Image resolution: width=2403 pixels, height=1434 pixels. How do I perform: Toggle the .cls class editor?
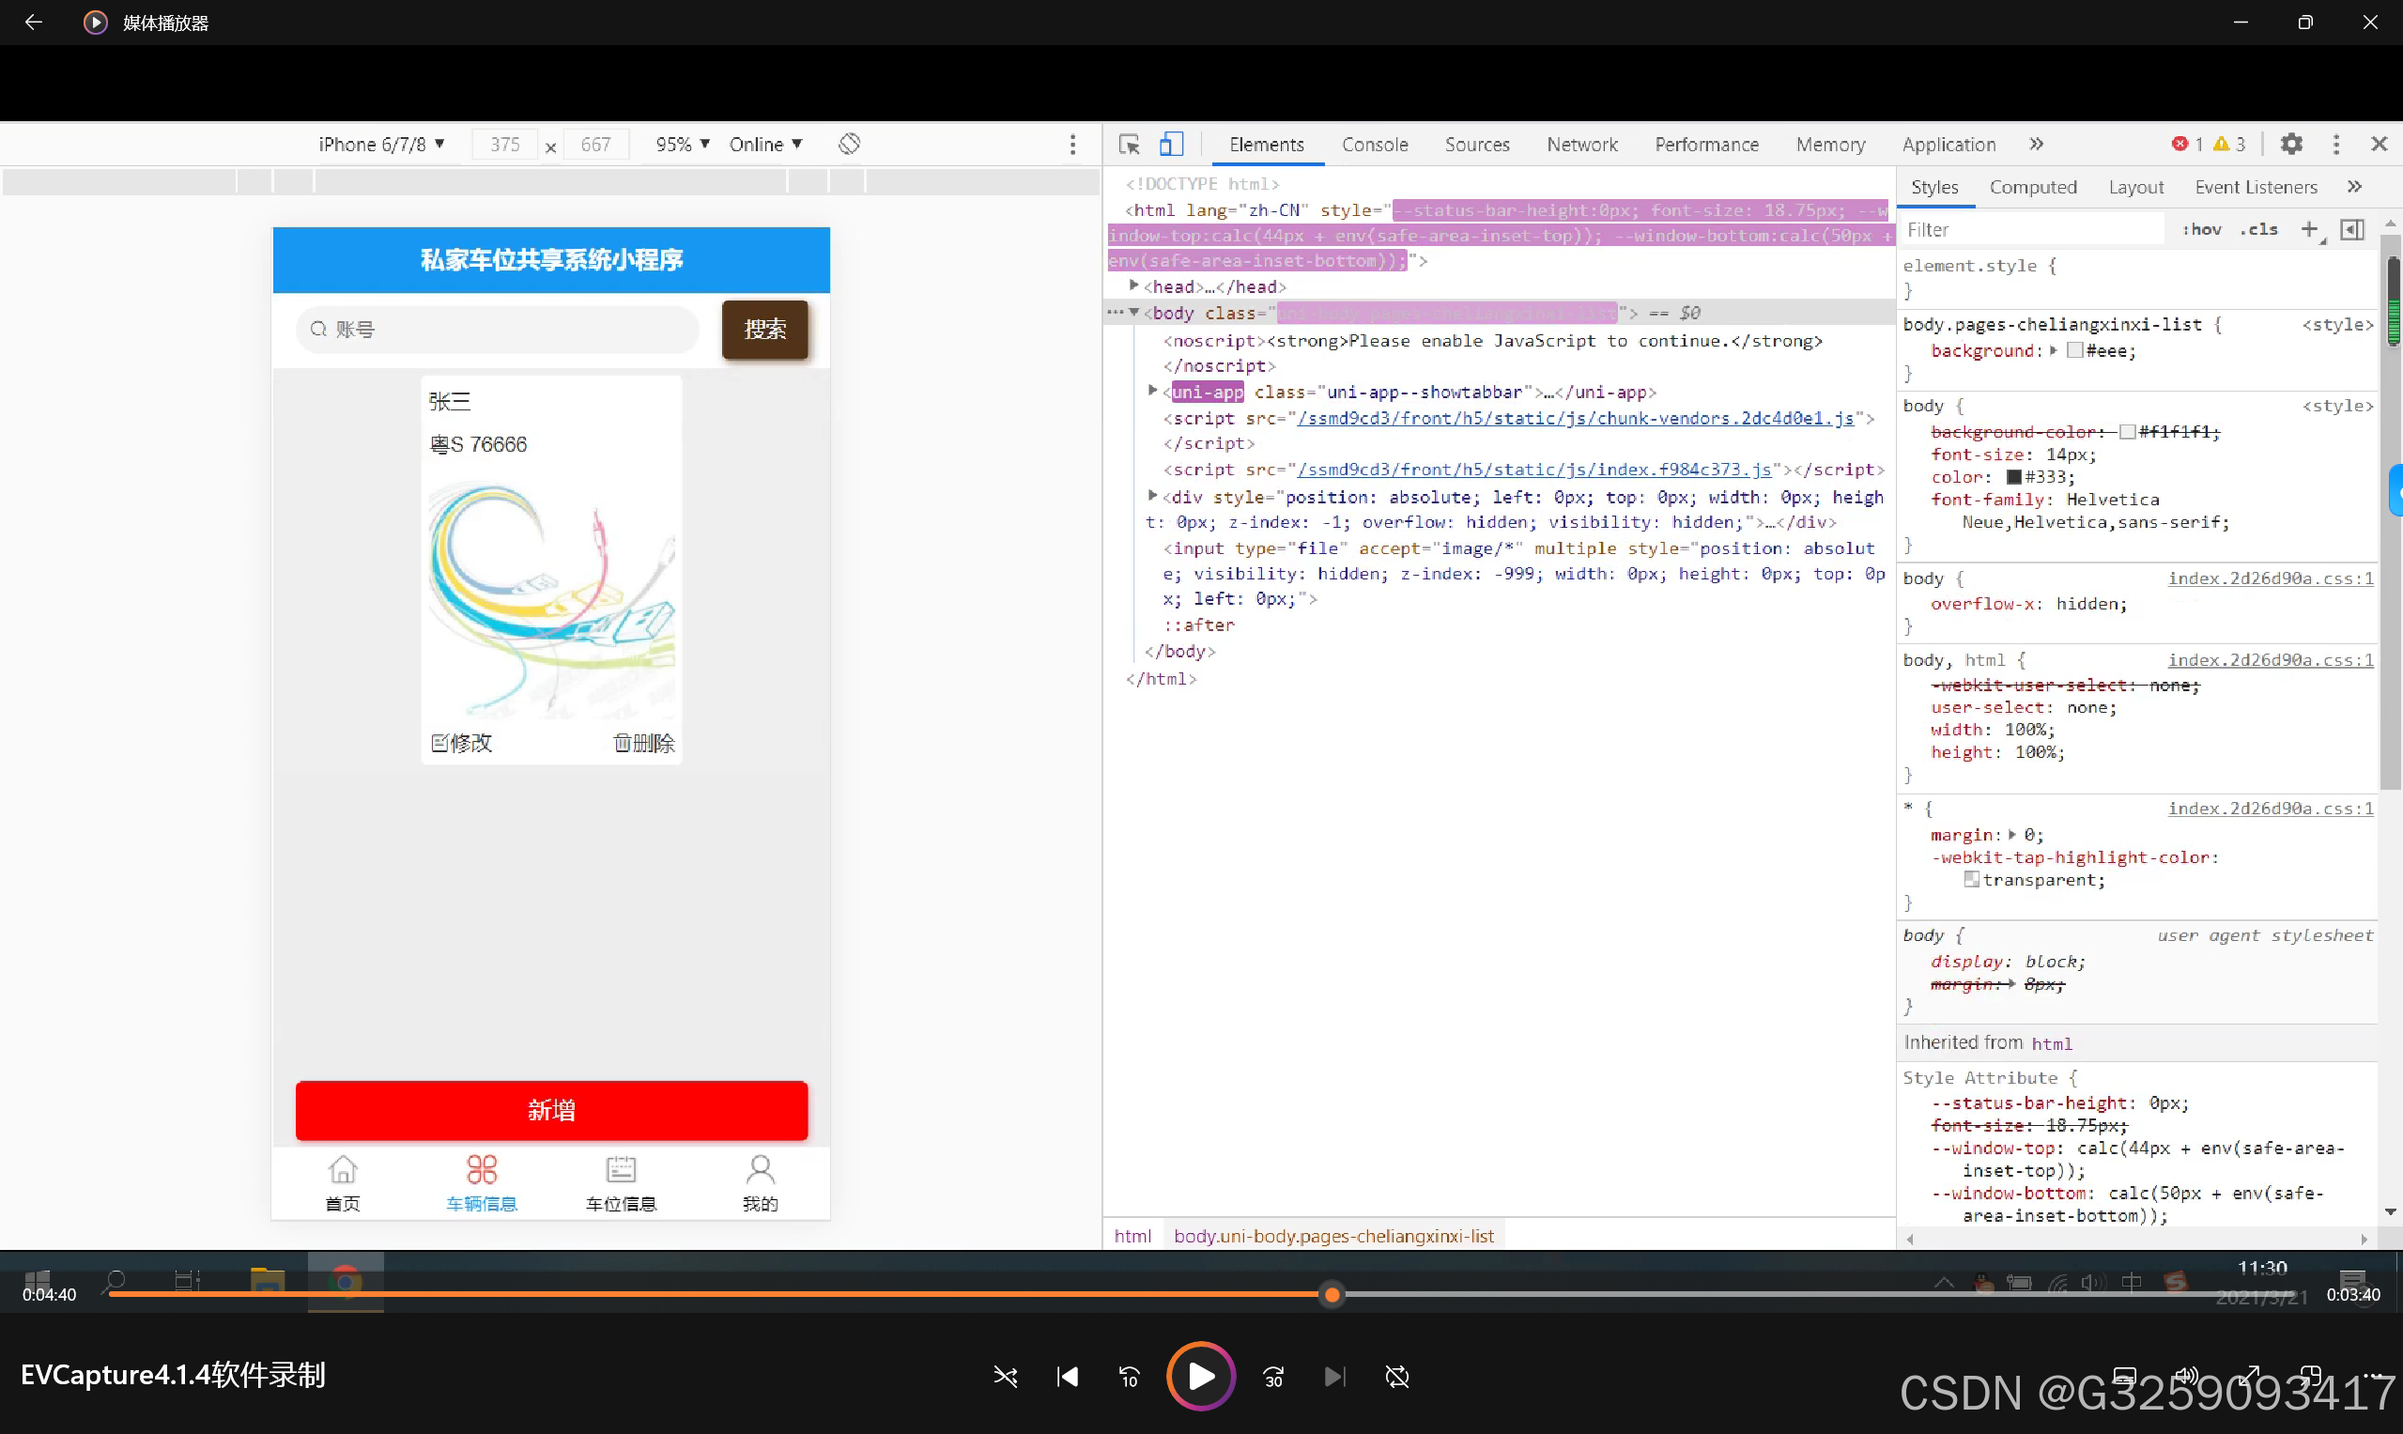2259,229
